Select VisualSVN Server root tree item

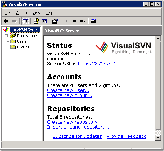[x=25, y=30]
